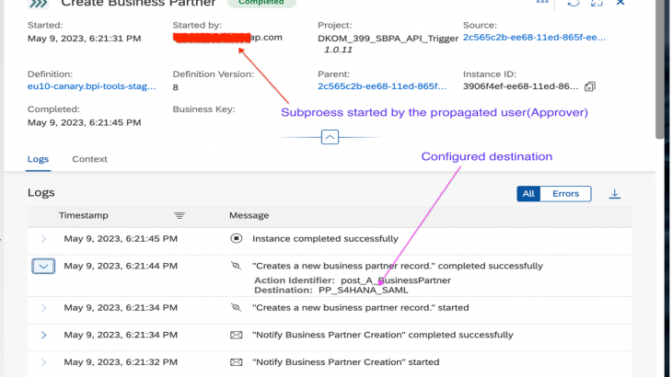Image resolution: width=672 pixels, height=377 pixels.
Task: Download the logs
Action: point(614,194)
